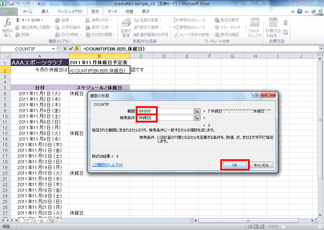Click Use in Formula (数式で使用)

coord(148,27)
